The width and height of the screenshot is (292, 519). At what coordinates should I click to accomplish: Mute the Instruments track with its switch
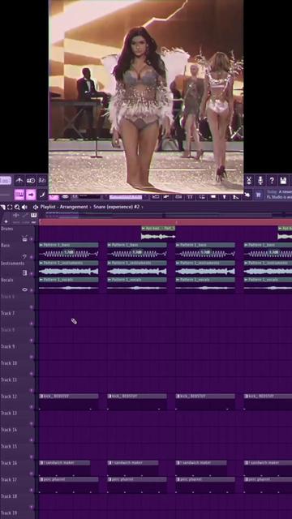[32, 273]
